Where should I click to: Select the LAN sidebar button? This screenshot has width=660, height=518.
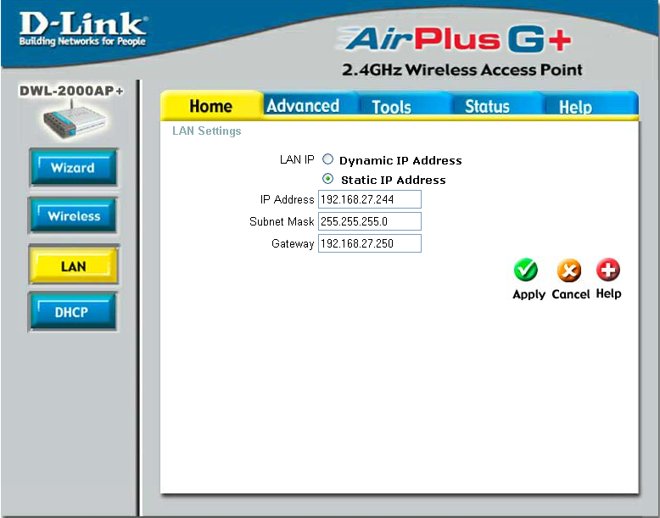(74, 266)
